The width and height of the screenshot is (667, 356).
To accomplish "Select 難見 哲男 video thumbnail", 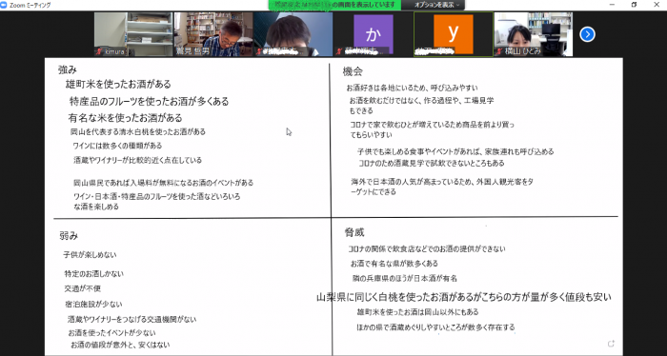I will [213, 34].
